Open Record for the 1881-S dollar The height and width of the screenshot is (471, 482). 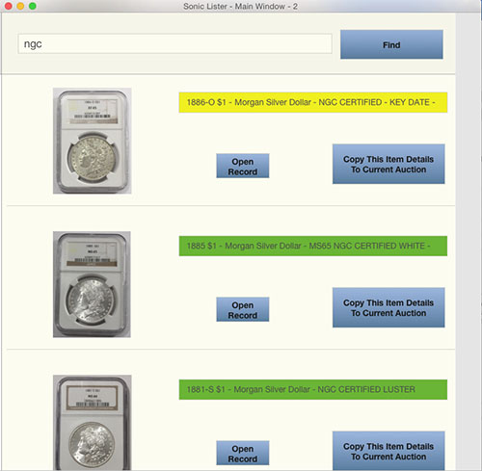point(243,453)
